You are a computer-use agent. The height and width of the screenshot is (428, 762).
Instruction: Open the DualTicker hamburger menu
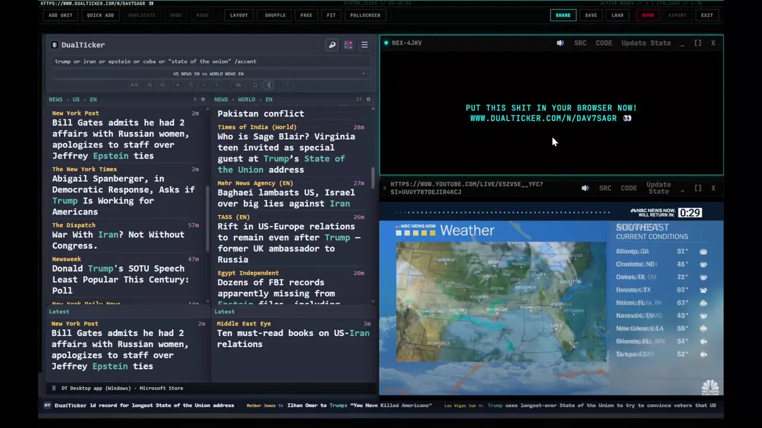364,45
